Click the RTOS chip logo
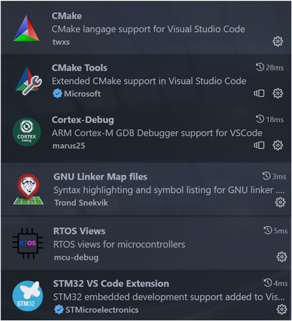 28,243
